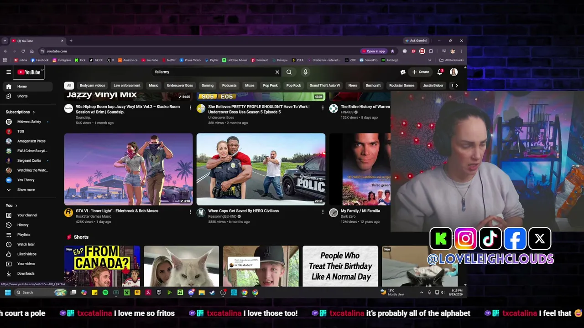Start voice search with the microphone
This screenshot has width=584, height=328.
pyautogui.click(x=306, y=72)
